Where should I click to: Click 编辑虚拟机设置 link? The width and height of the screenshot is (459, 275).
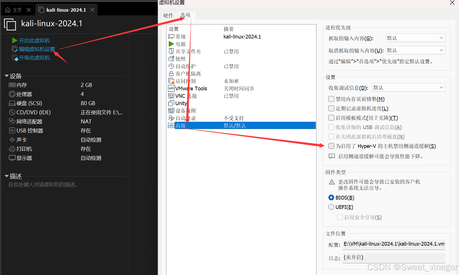37,49
